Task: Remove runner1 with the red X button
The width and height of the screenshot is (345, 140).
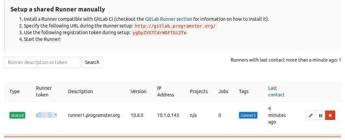Action: (330, 116)
